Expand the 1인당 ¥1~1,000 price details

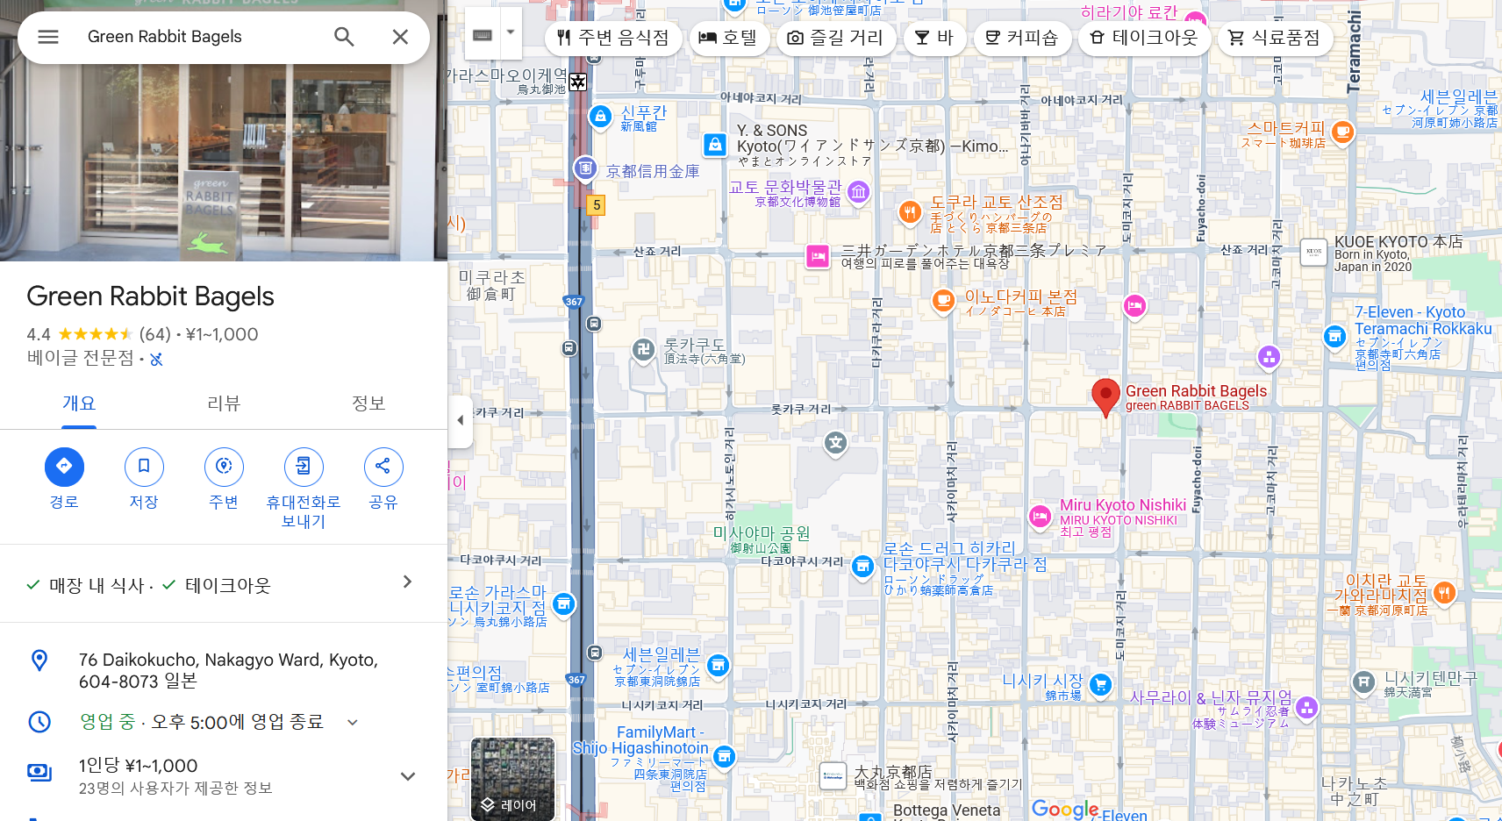point(407,776)
